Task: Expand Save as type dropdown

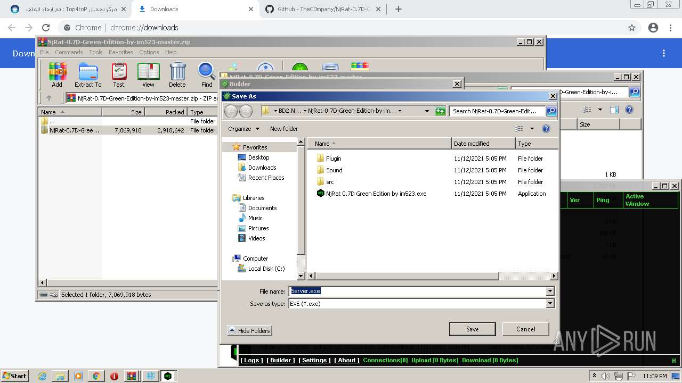Action: pos(550,303)
